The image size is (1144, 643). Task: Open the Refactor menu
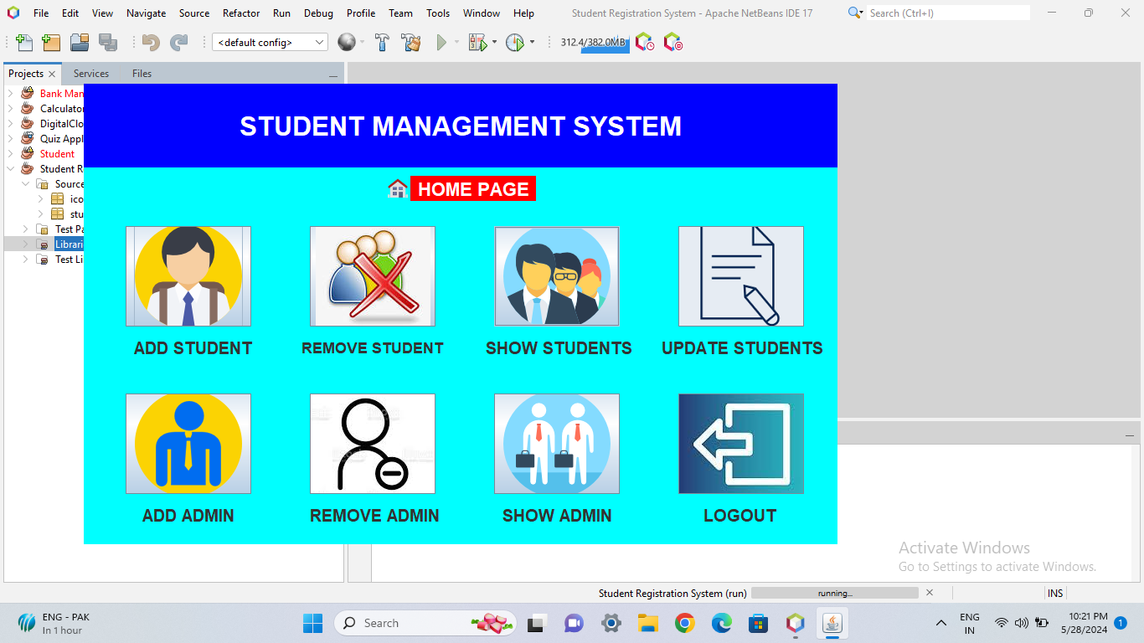[x=241, y=13]
